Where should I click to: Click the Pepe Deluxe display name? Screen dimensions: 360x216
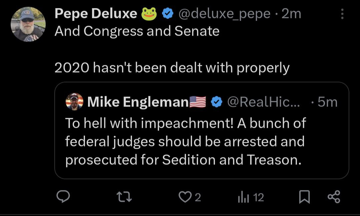tap(96, 14)
